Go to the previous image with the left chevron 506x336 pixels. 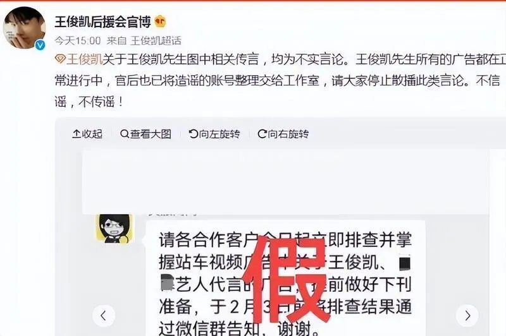(x=104, y=315)
